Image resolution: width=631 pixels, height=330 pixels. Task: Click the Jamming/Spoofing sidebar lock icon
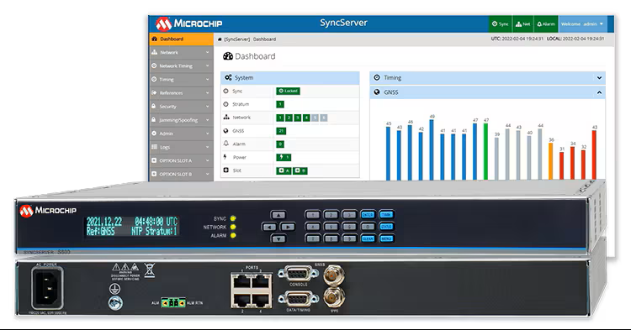(x=153, y=119)
